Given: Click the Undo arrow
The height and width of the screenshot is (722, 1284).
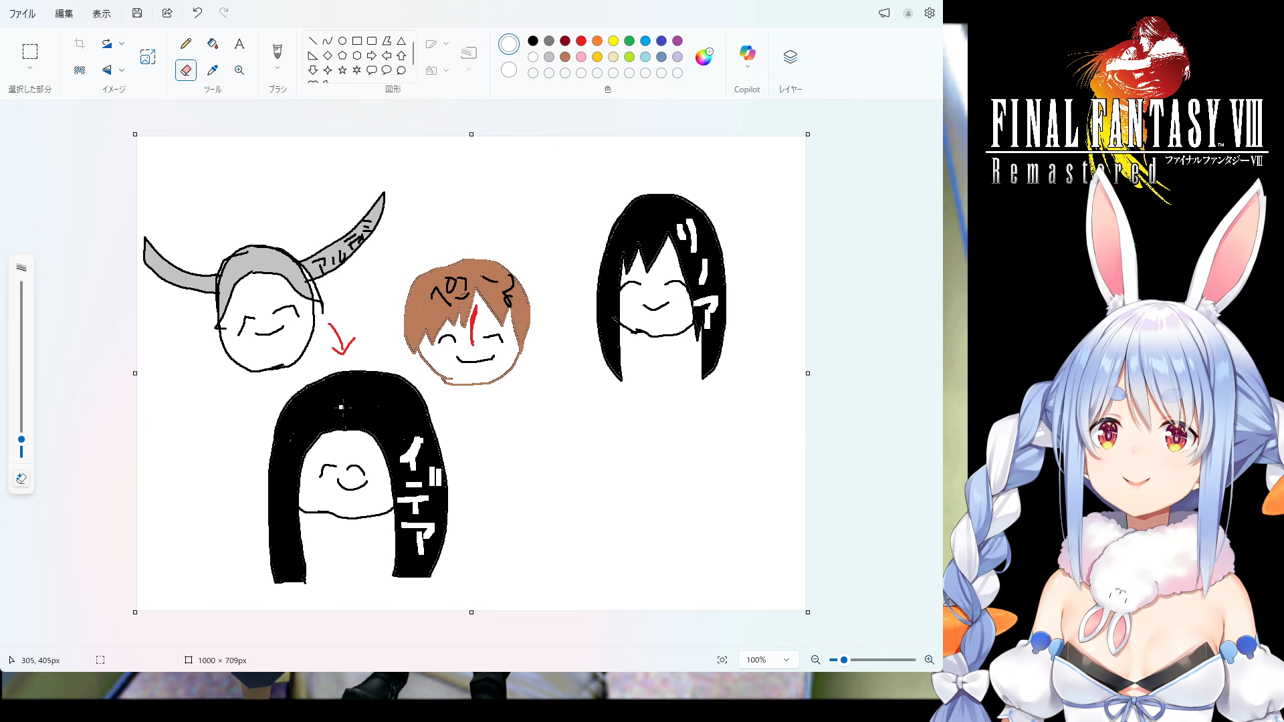Looking at the screenshot, I should (x=197, y=13).
